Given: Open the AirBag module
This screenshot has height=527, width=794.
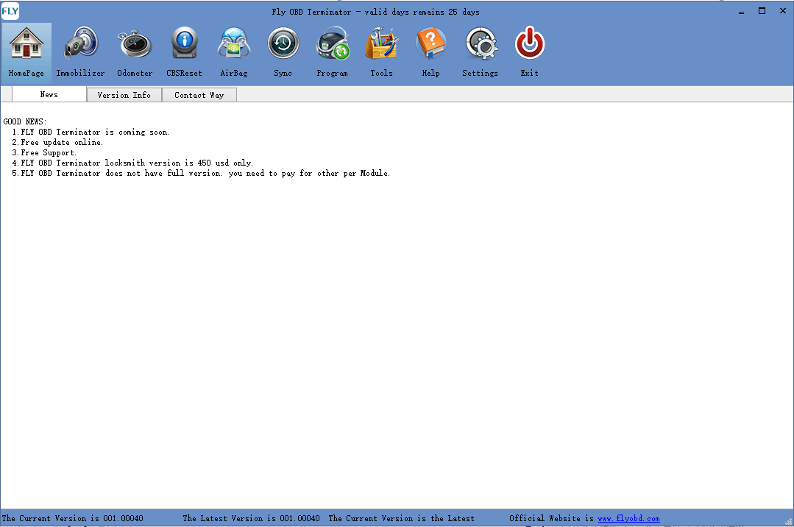Looking at the screenshot, I should [x=234, y=52].
